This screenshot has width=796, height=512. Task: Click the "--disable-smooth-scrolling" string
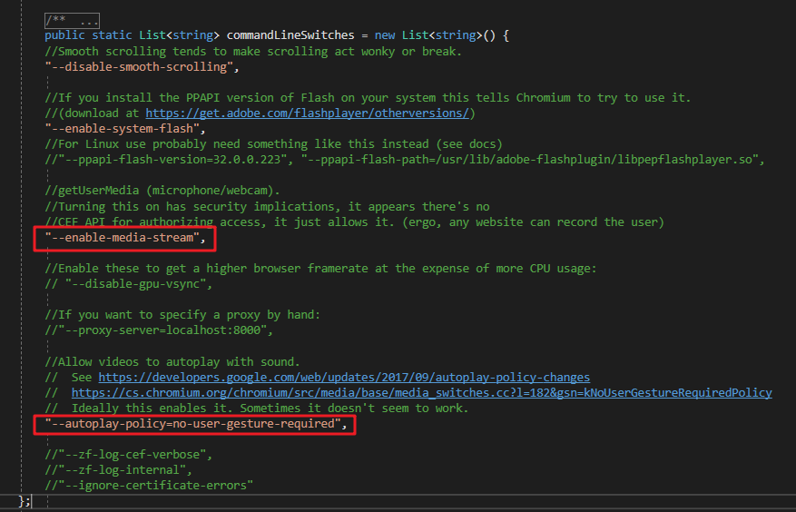[x=139, y=67]
